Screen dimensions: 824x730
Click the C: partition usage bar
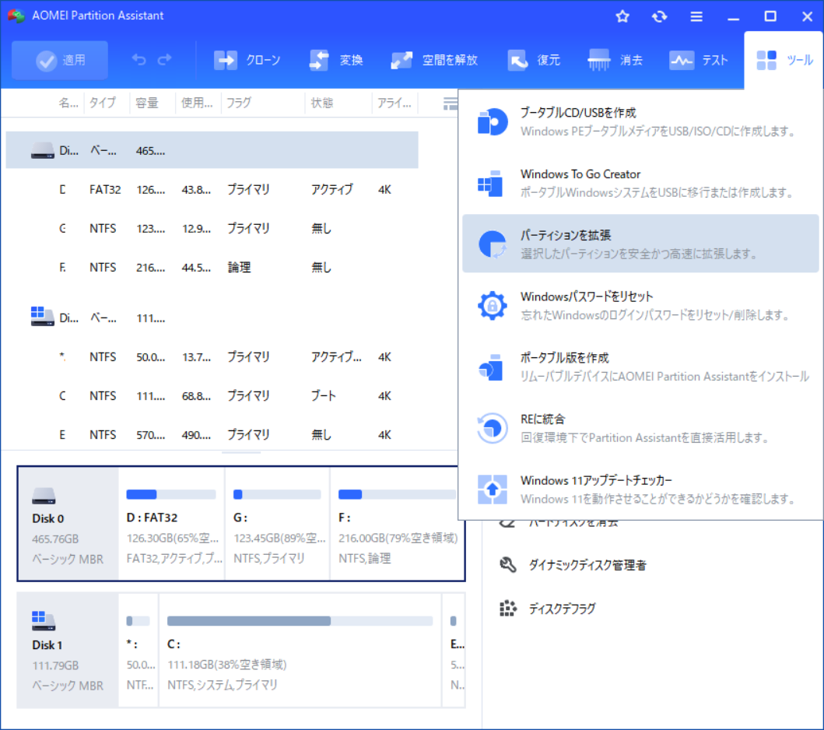pyautogui.click(x=300, y=621)
